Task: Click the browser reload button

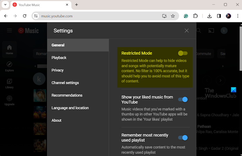Action: pos(25,16)
